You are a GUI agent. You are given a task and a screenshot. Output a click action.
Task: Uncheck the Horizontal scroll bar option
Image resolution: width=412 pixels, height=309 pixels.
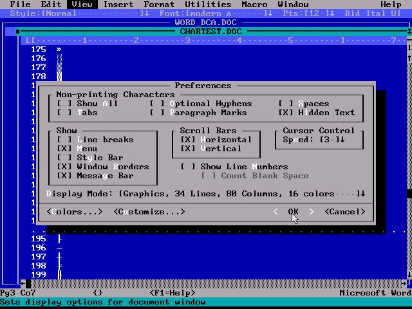pos(188,140)
